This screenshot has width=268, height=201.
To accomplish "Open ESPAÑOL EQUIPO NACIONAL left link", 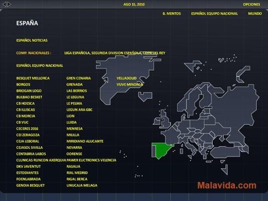I will 40,66.
